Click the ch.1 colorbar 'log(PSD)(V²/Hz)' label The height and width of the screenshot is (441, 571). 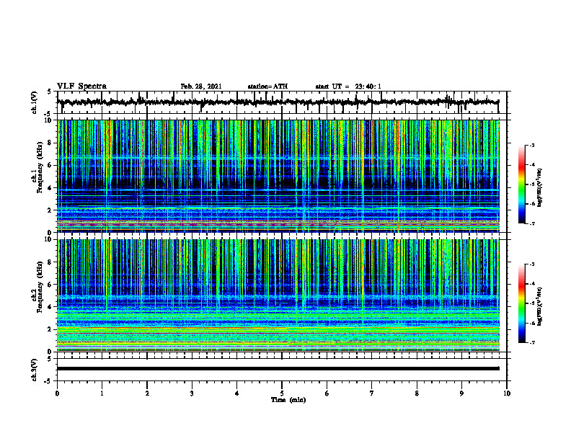tap(540, 188)
